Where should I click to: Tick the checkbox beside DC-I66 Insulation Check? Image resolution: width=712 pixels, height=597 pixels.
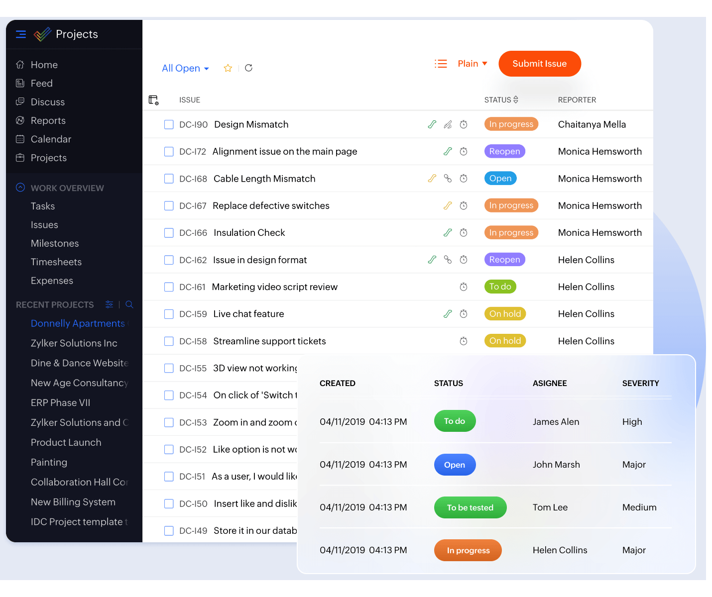(169, 232)
